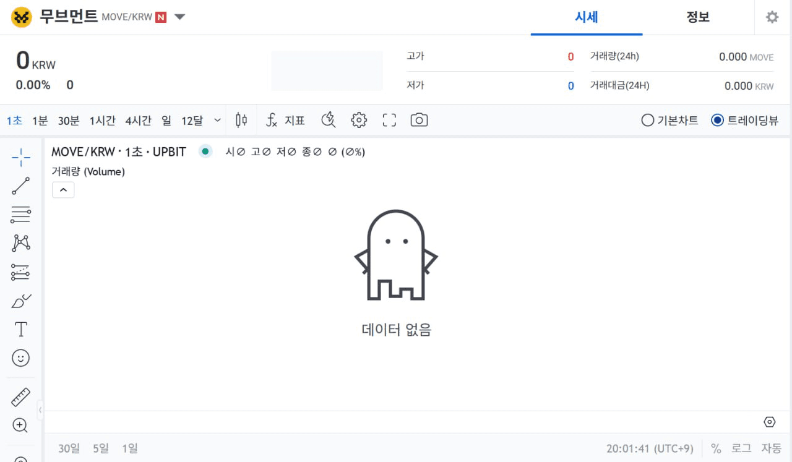Click the 거래대금(24H) label

tap(620, 85)
